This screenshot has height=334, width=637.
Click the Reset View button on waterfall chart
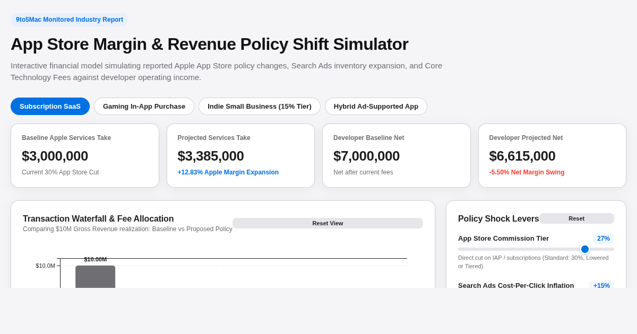328,223
